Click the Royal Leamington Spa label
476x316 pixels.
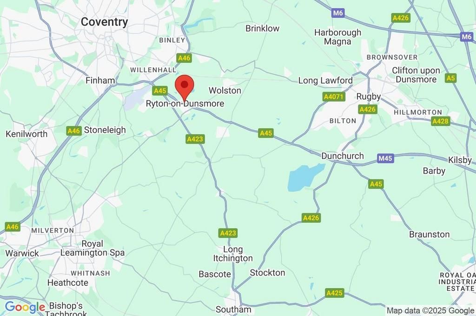(x=93, y=248)
